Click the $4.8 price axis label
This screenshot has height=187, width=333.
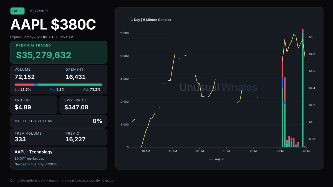tap(312, 54)
